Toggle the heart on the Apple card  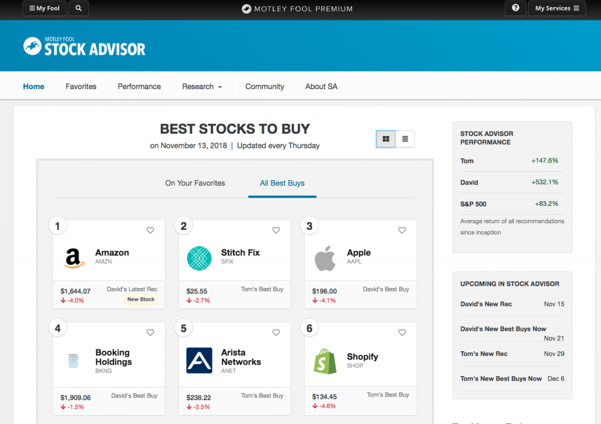coord(402,230)
